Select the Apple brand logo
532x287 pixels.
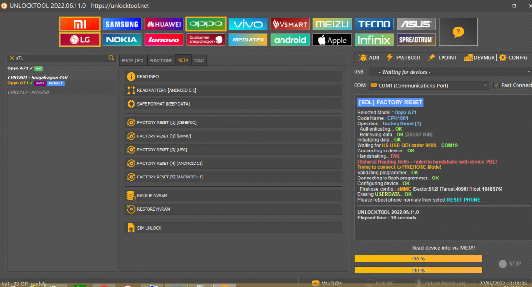pos(332,40)
